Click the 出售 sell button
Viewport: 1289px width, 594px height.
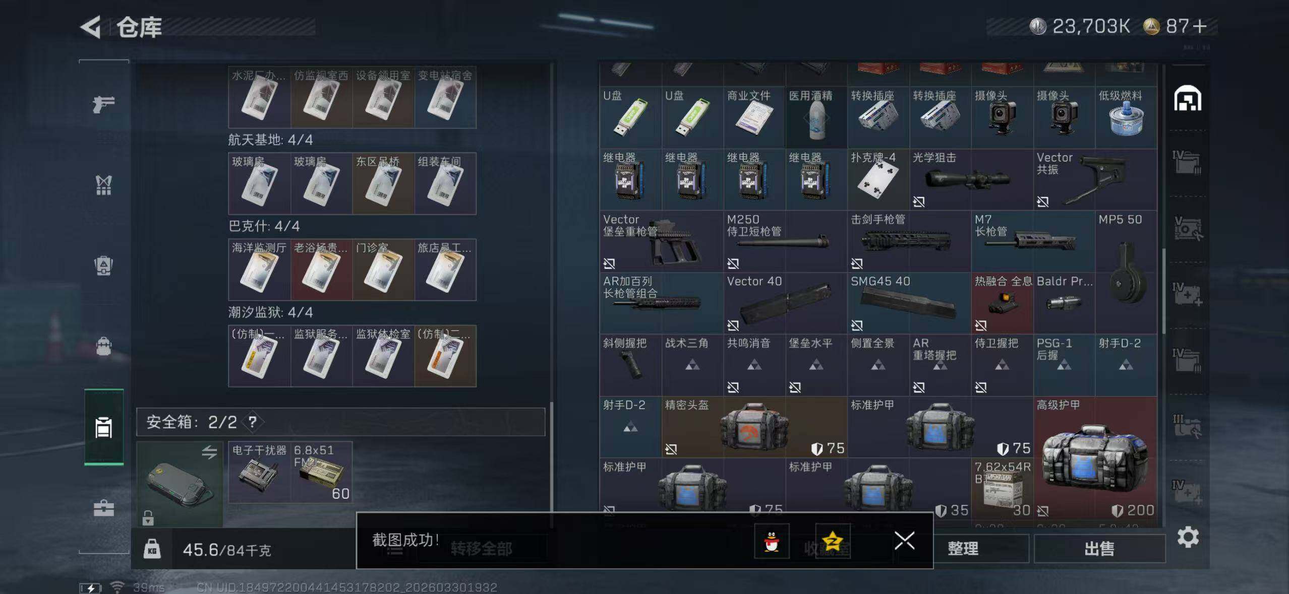tap(1099, 548)
